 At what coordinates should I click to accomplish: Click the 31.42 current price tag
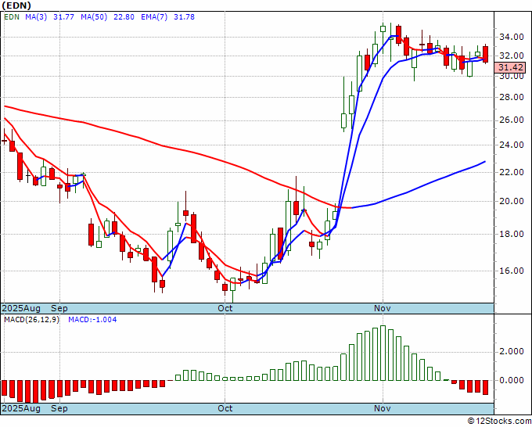click(x=510, y=67)
